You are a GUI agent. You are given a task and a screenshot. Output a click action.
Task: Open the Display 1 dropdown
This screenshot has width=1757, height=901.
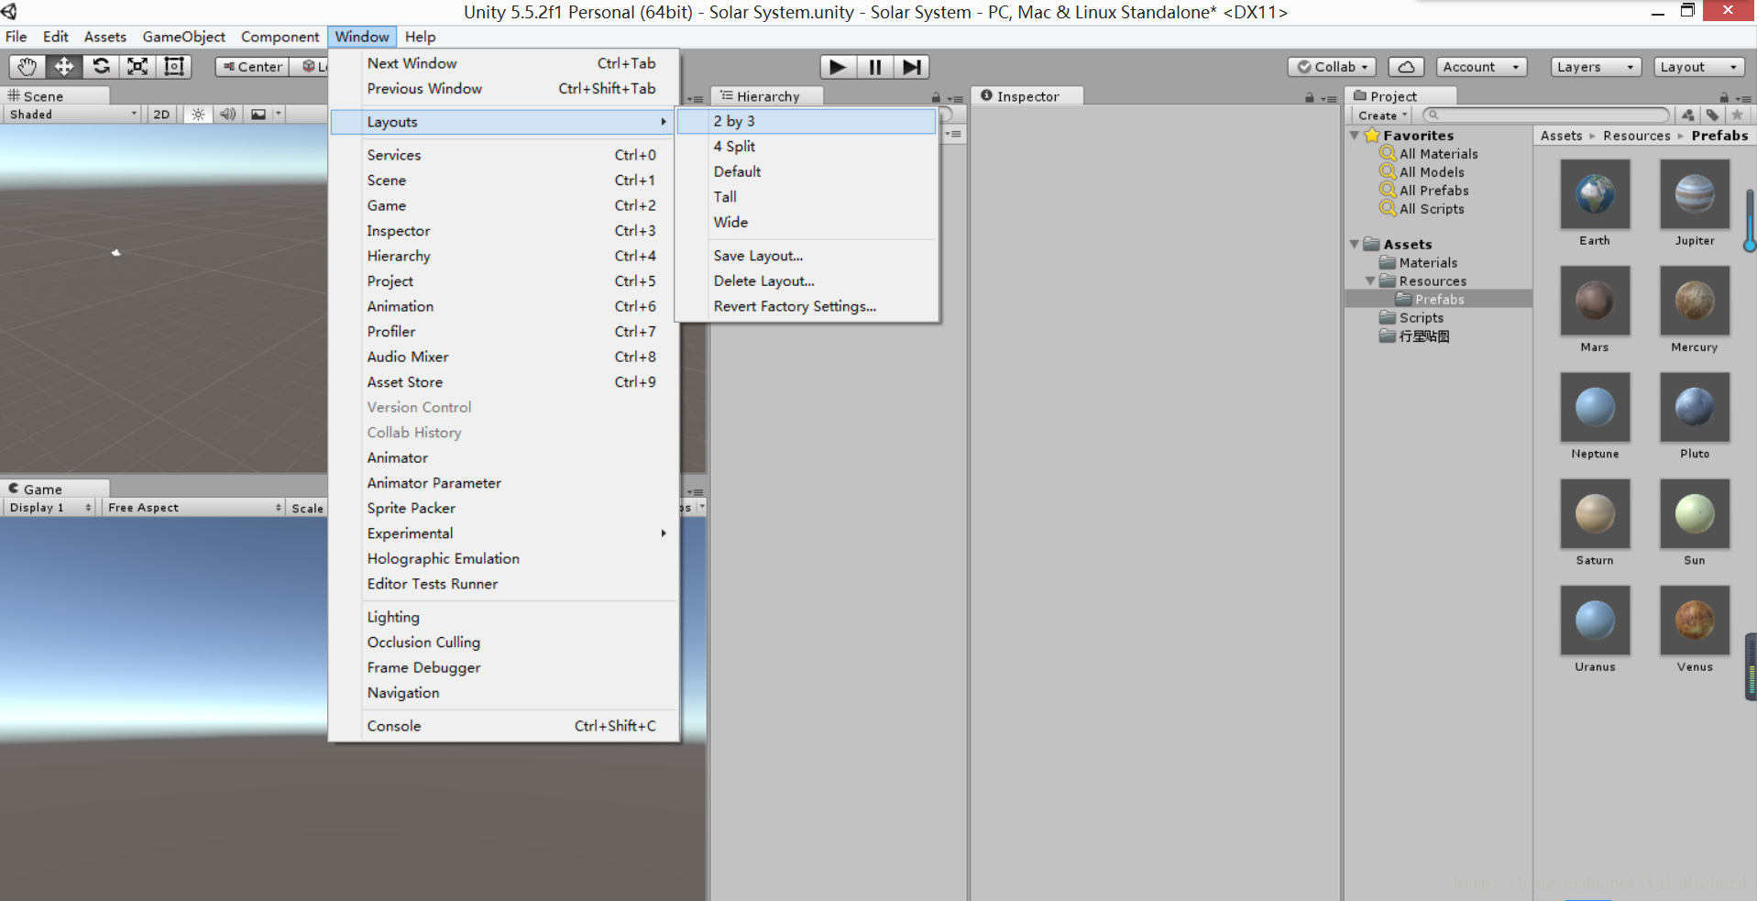pos(50,508)
